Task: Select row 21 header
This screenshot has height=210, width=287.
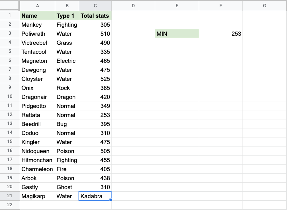Action: (x=10, y=196)
